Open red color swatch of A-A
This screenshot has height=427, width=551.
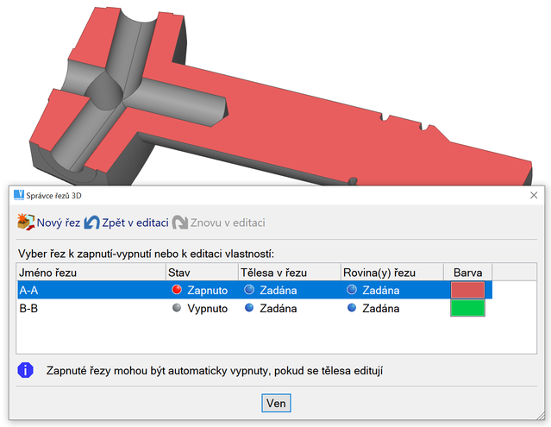467,291
